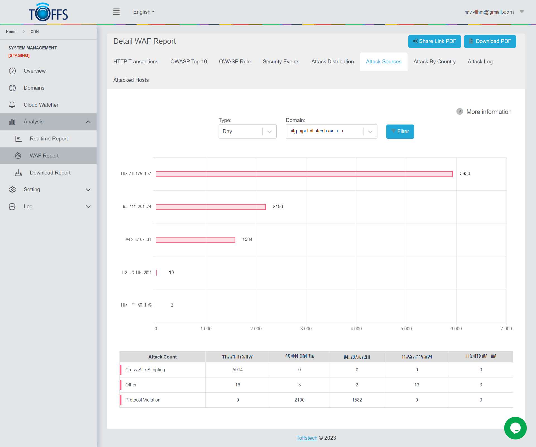Click the Download Report tray icon

pos(18,173)
